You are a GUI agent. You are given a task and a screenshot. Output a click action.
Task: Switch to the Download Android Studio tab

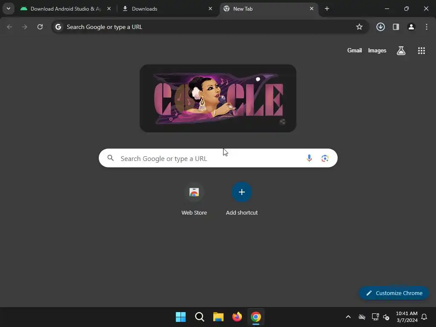[x=66, y=9]
